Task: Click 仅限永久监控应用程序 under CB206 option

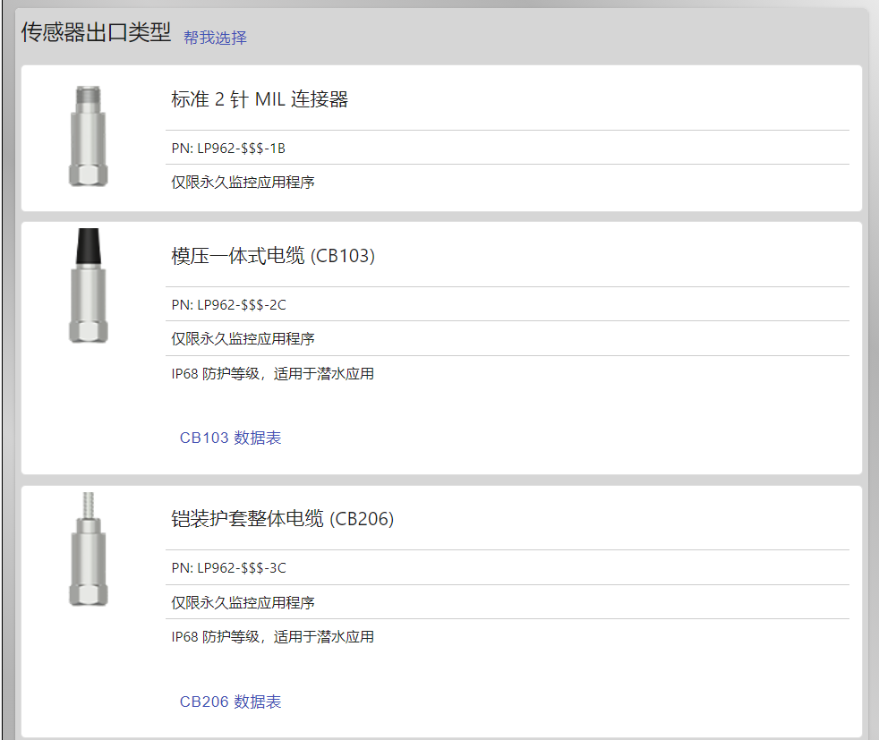Action: point(243,602)
